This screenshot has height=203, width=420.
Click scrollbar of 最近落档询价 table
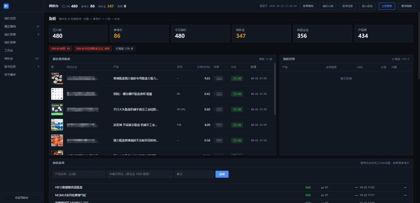(275, 89)
